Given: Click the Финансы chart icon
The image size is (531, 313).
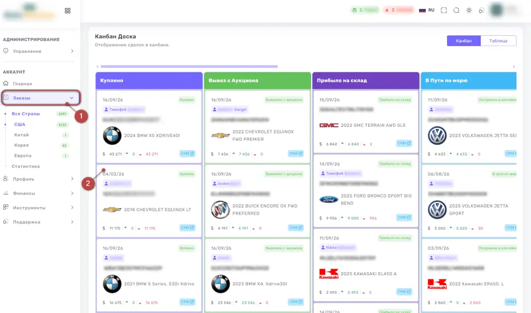Looking at the screenshot, I should tap(6, 193).
